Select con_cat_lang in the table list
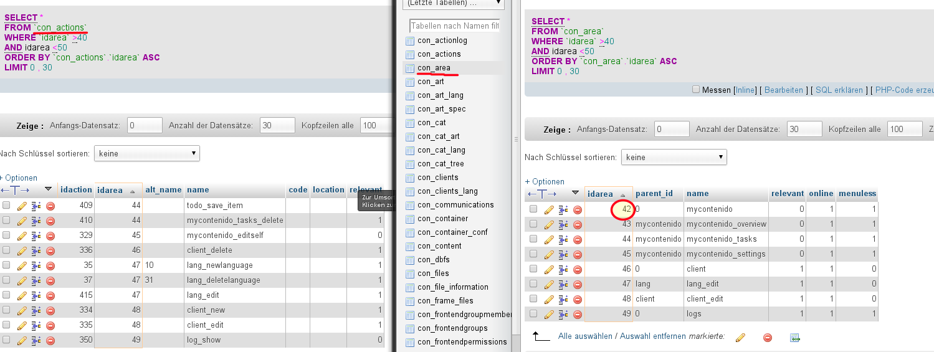 441,150
